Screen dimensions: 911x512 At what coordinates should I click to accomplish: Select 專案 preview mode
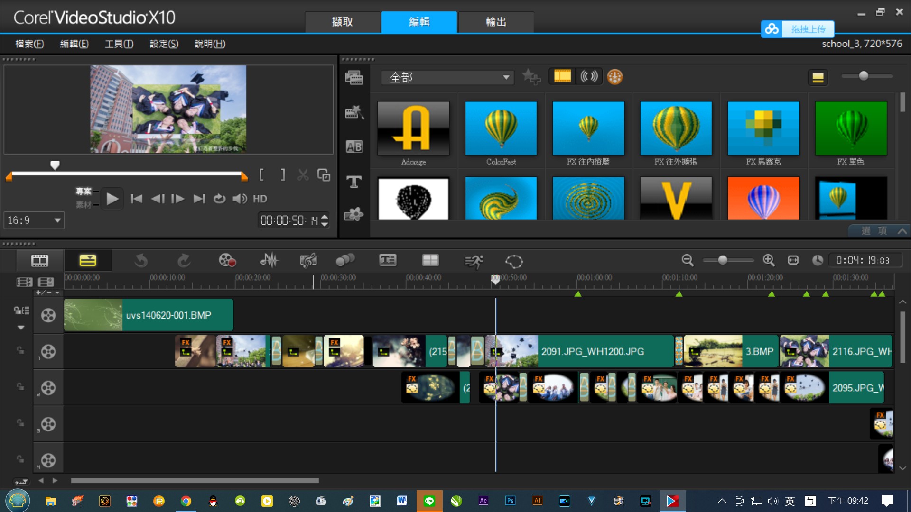(x=84, y=191)
